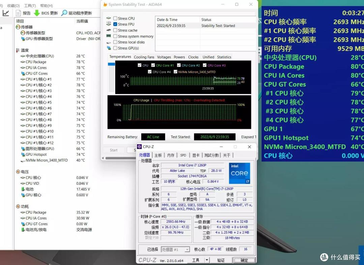Toggle the NVMe Micron_3400_MTFD graph checkbox
Screen dimensions: 364x265
click(176, 72)
